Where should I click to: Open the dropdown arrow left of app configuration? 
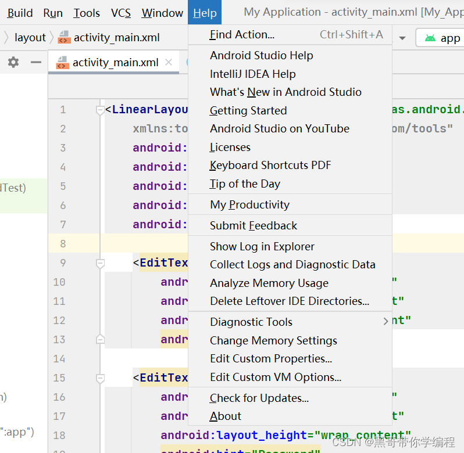coord(402,38)
